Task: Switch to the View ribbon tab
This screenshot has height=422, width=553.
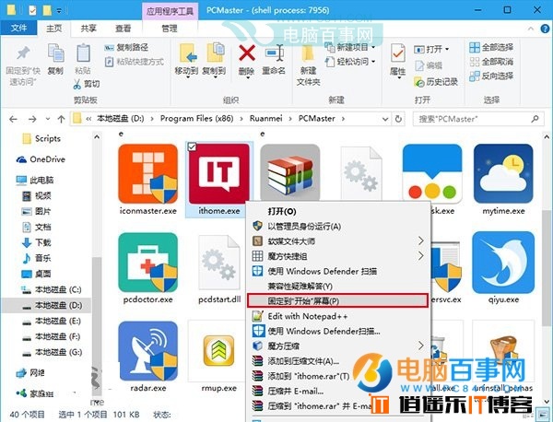Action: pos(124,29)
